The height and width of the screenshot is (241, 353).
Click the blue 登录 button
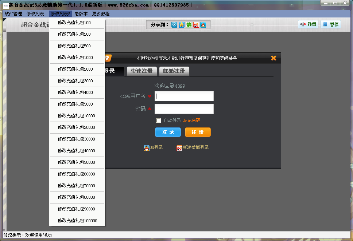pyautogui.click(x=168, y=132)
